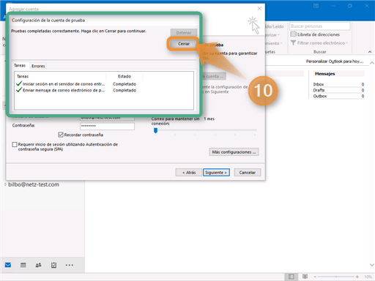
Task: Toggle the Recordar contraseña checkbox
Action: 61,135
